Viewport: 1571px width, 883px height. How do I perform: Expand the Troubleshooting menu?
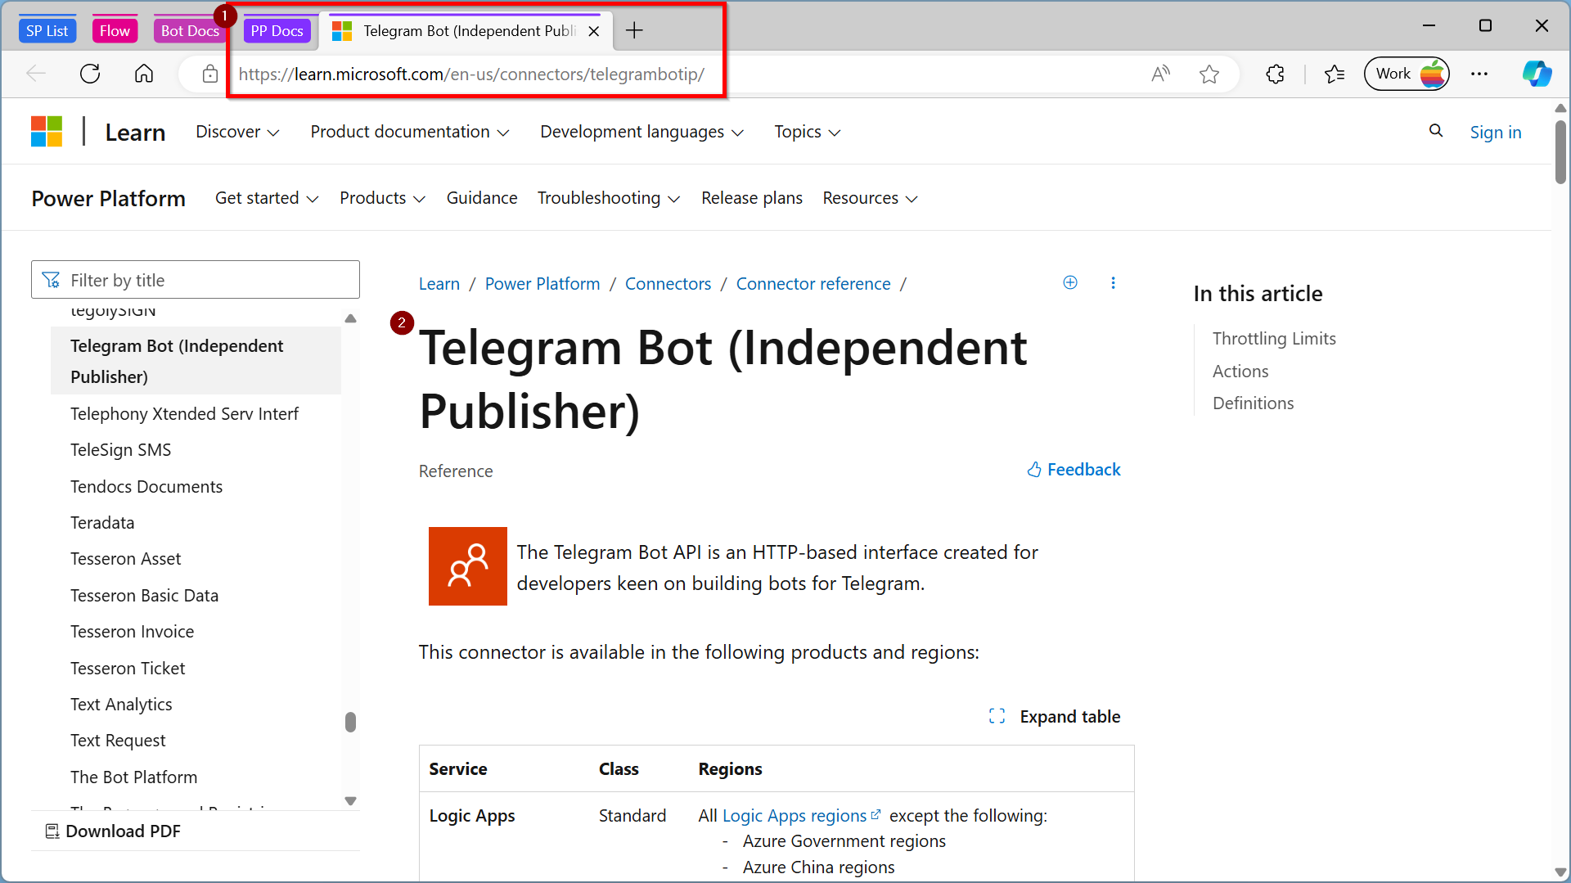pyautogui.click(x=609, y=198)
